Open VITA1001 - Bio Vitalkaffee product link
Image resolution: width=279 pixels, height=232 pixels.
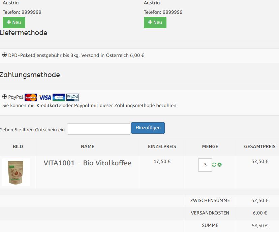(x=88, y=163)
